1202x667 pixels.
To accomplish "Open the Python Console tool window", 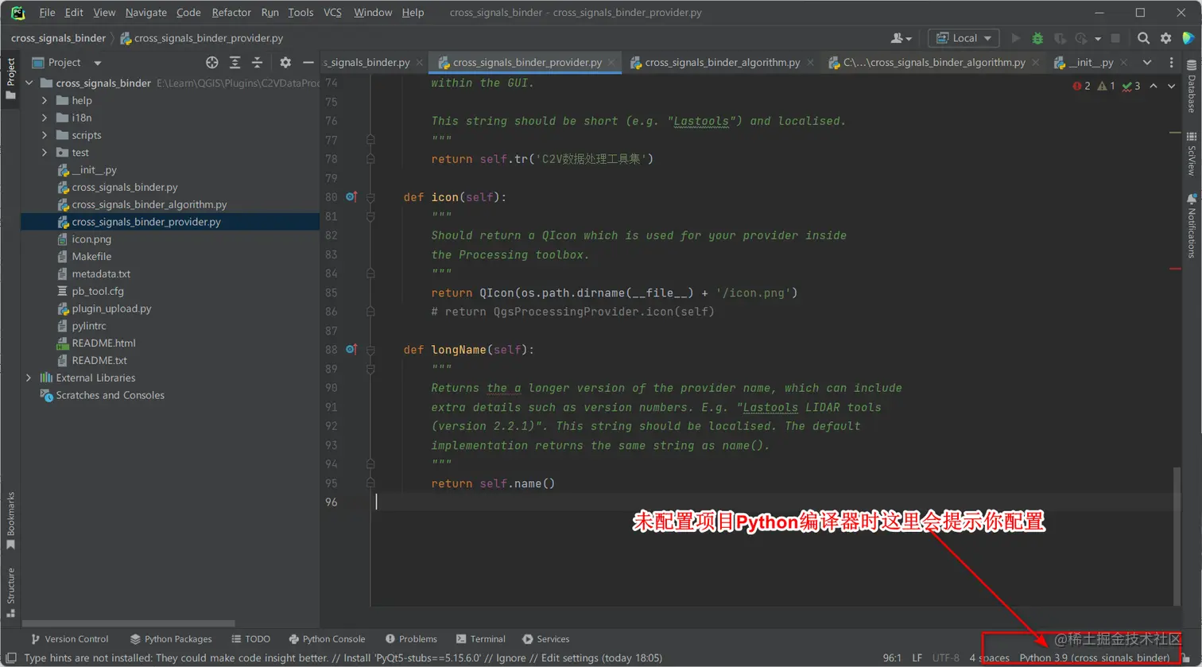I will coord(327,639).
